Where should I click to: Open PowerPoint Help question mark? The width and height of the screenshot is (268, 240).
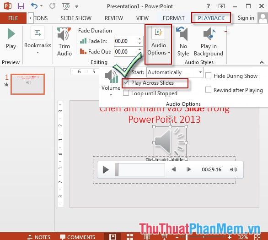coord(208,6)
